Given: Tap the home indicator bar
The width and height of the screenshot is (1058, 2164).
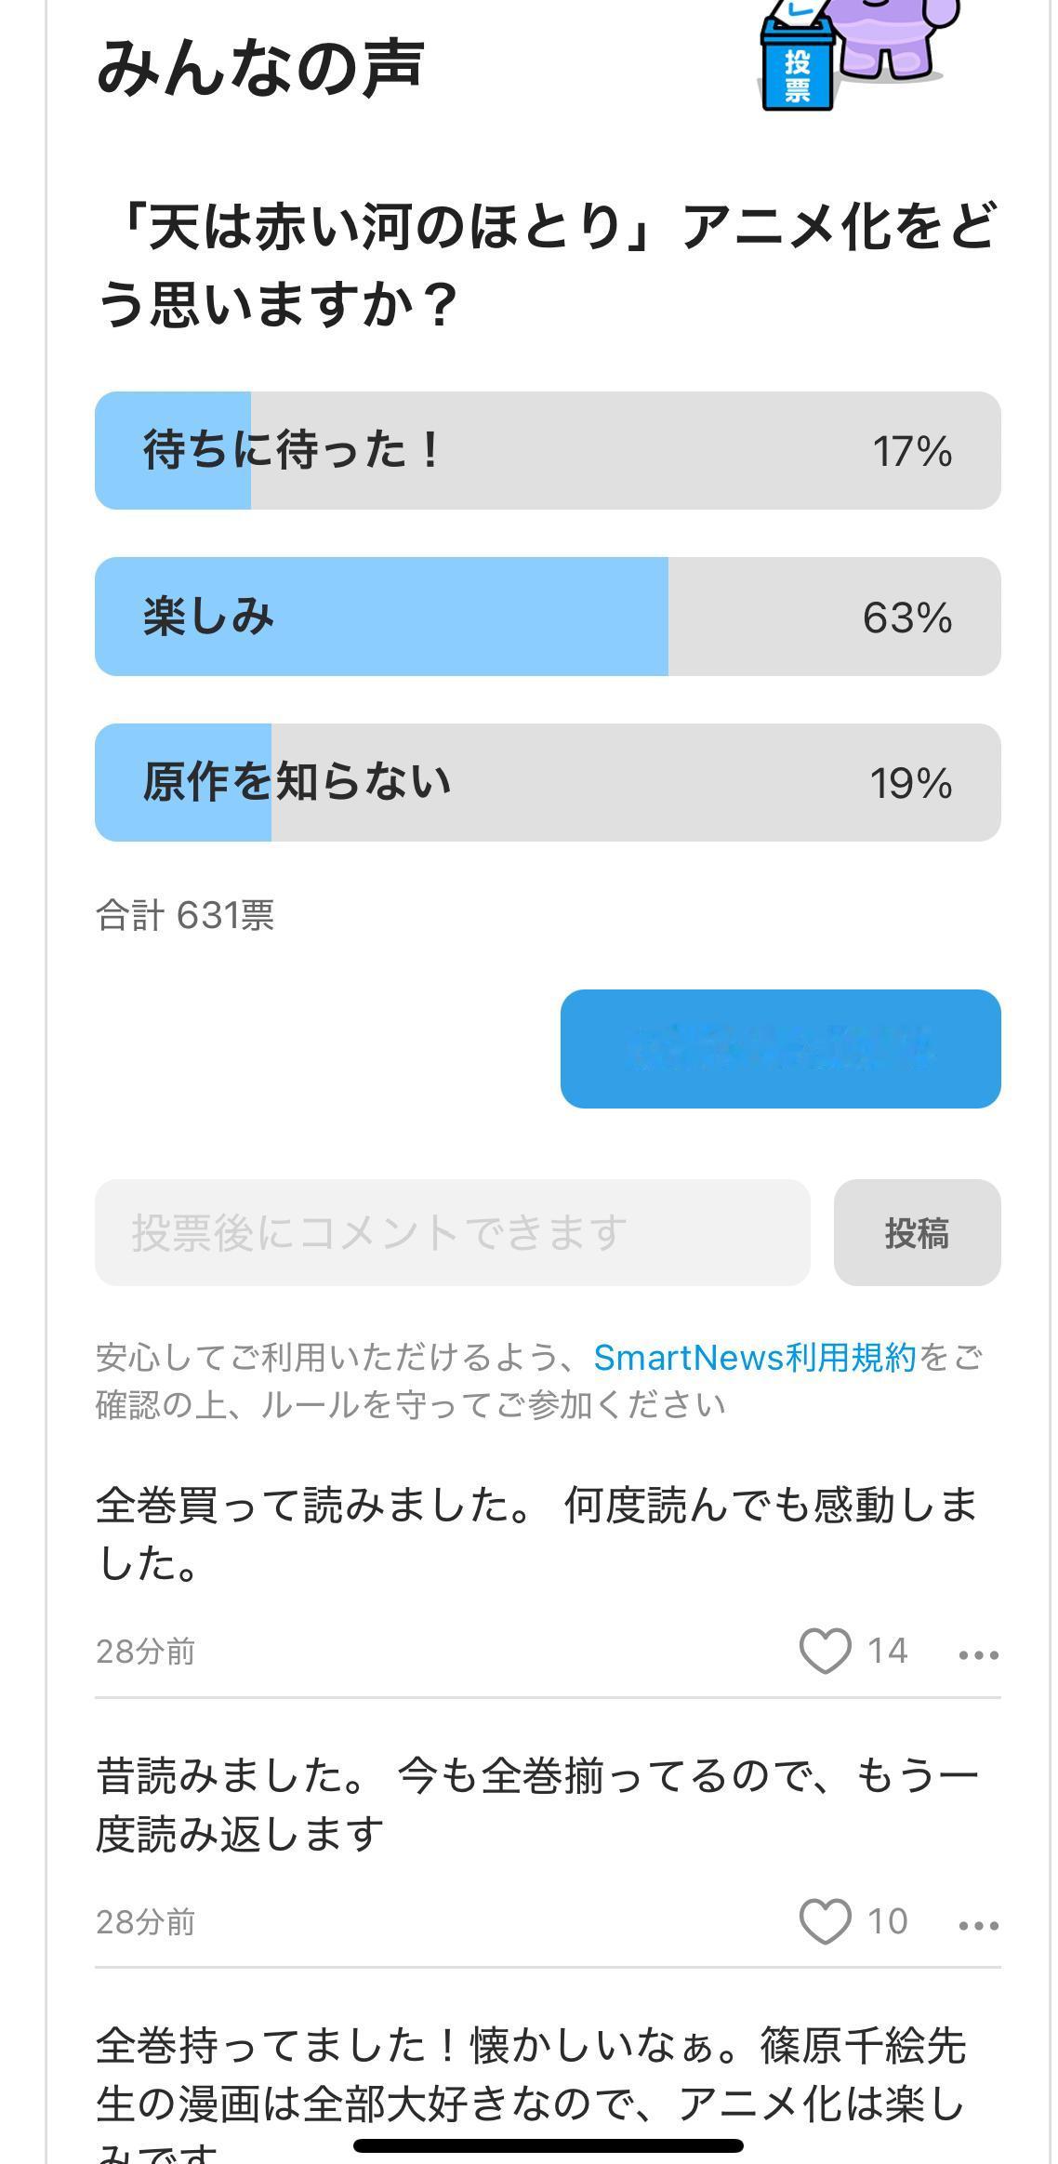Looking at the screenshot, I should click(549, 2146).
